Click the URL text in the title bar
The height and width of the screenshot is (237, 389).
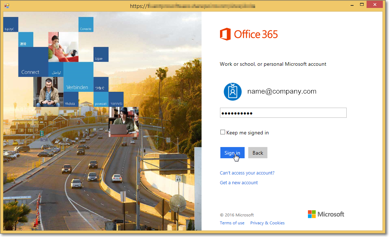point(193,6)
